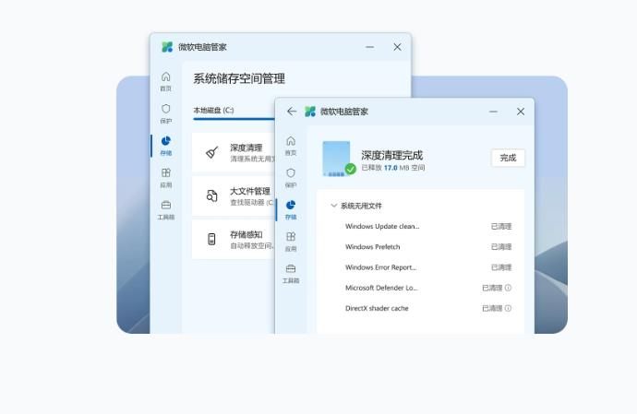Click the cleanup complete disk icon with checkmark
637x414 pixels.
coord(339,159)
